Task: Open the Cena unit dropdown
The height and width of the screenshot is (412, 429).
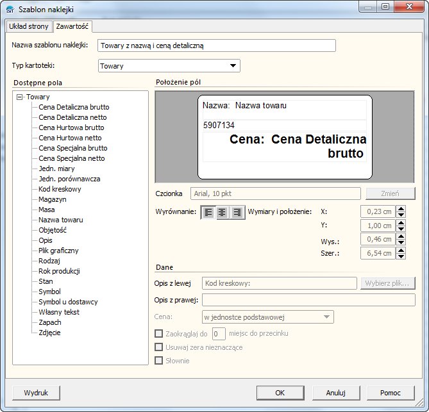Action: [x=327, y=317]
